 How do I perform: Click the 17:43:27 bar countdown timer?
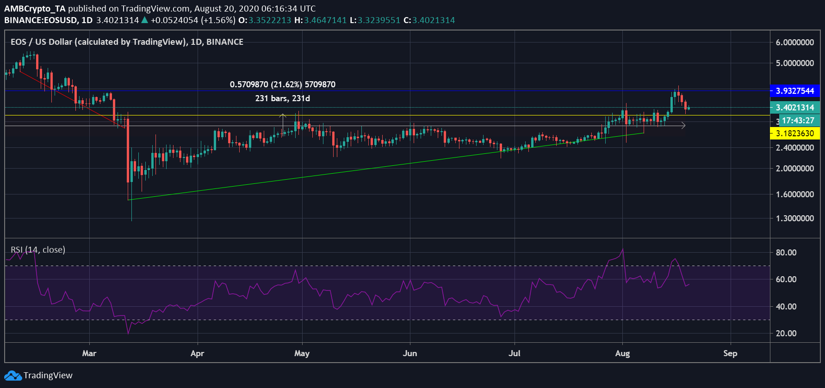click(798, 121)
